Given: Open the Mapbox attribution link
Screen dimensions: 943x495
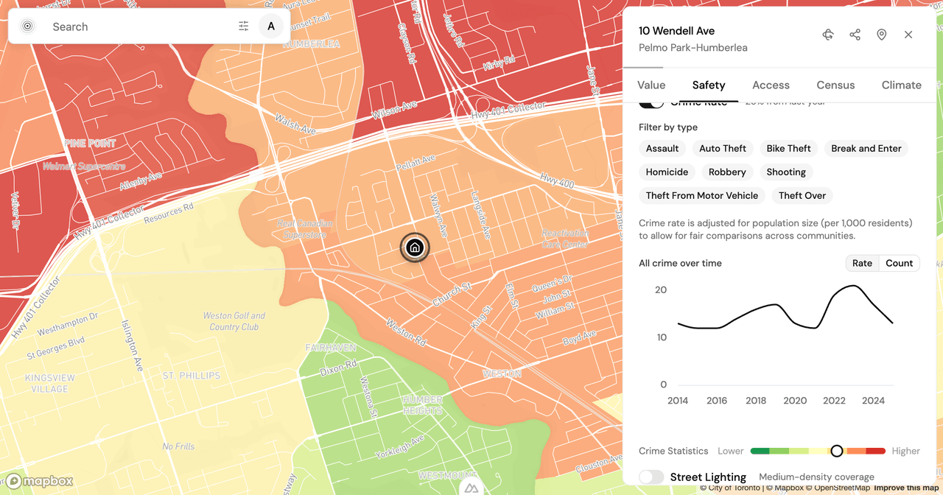Looking at the screenshot, I should coord(785,488).
